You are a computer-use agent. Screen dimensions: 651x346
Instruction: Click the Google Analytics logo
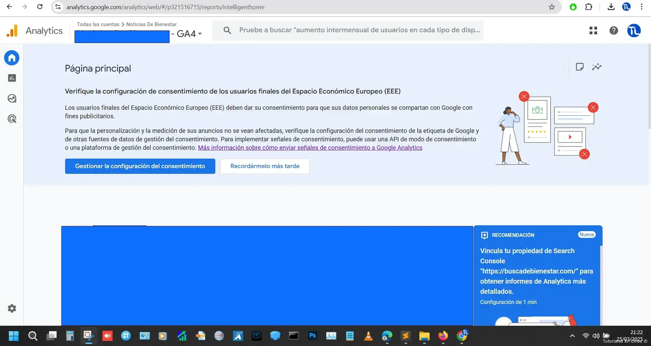click(x=12, y=30)
